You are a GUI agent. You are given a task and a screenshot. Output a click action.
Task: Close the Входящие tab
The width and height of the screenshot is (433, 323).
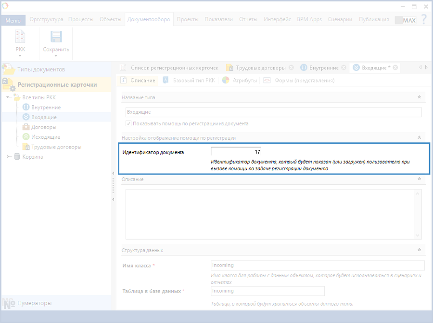tap(395, 67)
